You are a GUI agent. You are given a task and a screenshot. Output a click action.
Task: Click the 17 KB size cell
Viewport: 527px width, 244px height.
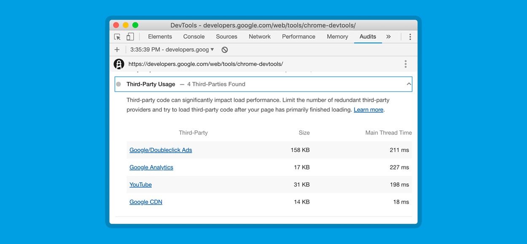pyautogui.click(x=302, y=167)
